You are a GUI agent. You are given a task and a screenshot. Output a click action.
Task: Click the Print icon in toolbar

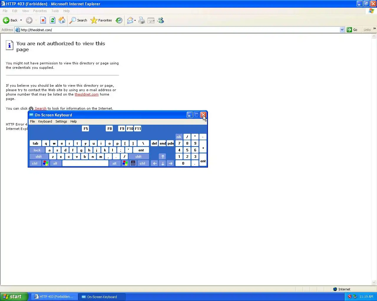142,20
